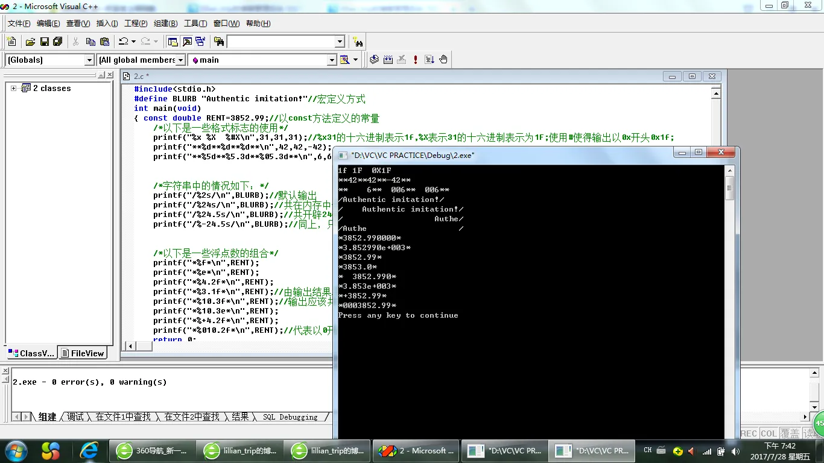
Task: Click the Redo arrow icon
Action: click(145, 42)
